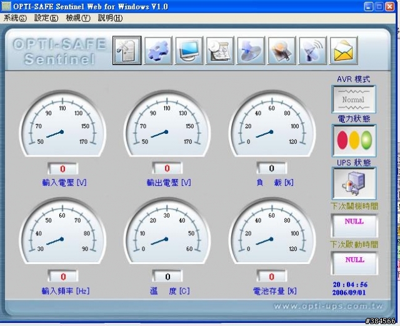Click the blue puzzle piece toolbar icon
Viewport: 400px width, 326px height.
click(x=158, y=50)
